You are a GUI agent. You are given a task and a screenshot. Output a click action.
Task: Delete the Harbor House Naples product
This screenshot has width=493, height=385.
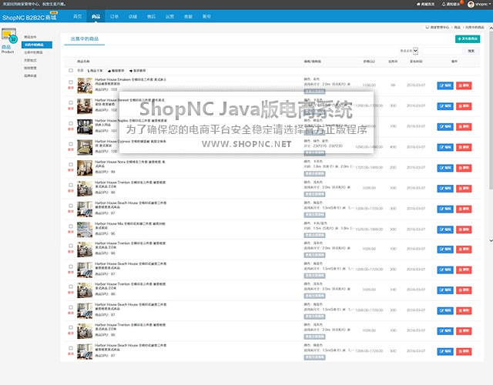(464, 126)
